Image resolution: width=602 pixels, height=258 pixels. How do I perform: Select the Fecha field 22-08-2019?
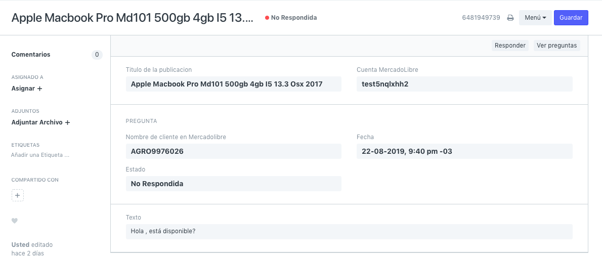coord(464,151)
